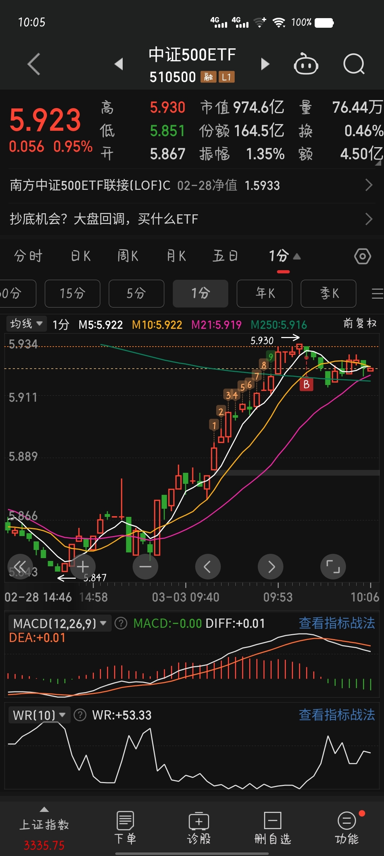
Task: Expand the 1分 period dropdown tab
Action: (x=284, y=256)
